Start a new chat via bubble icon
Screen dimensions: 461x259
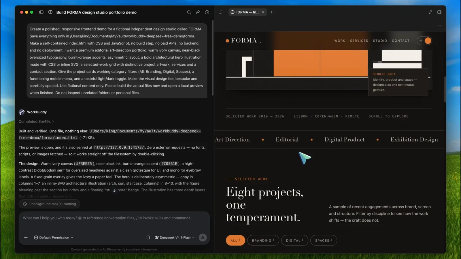50,12
